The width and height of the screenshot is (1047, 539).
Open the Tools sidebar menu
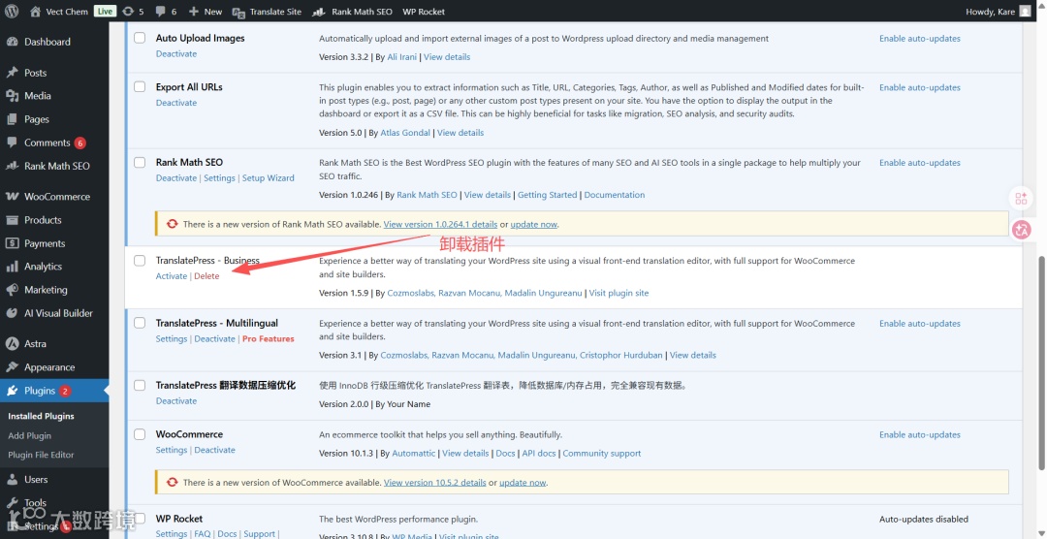tap(36, 503)
